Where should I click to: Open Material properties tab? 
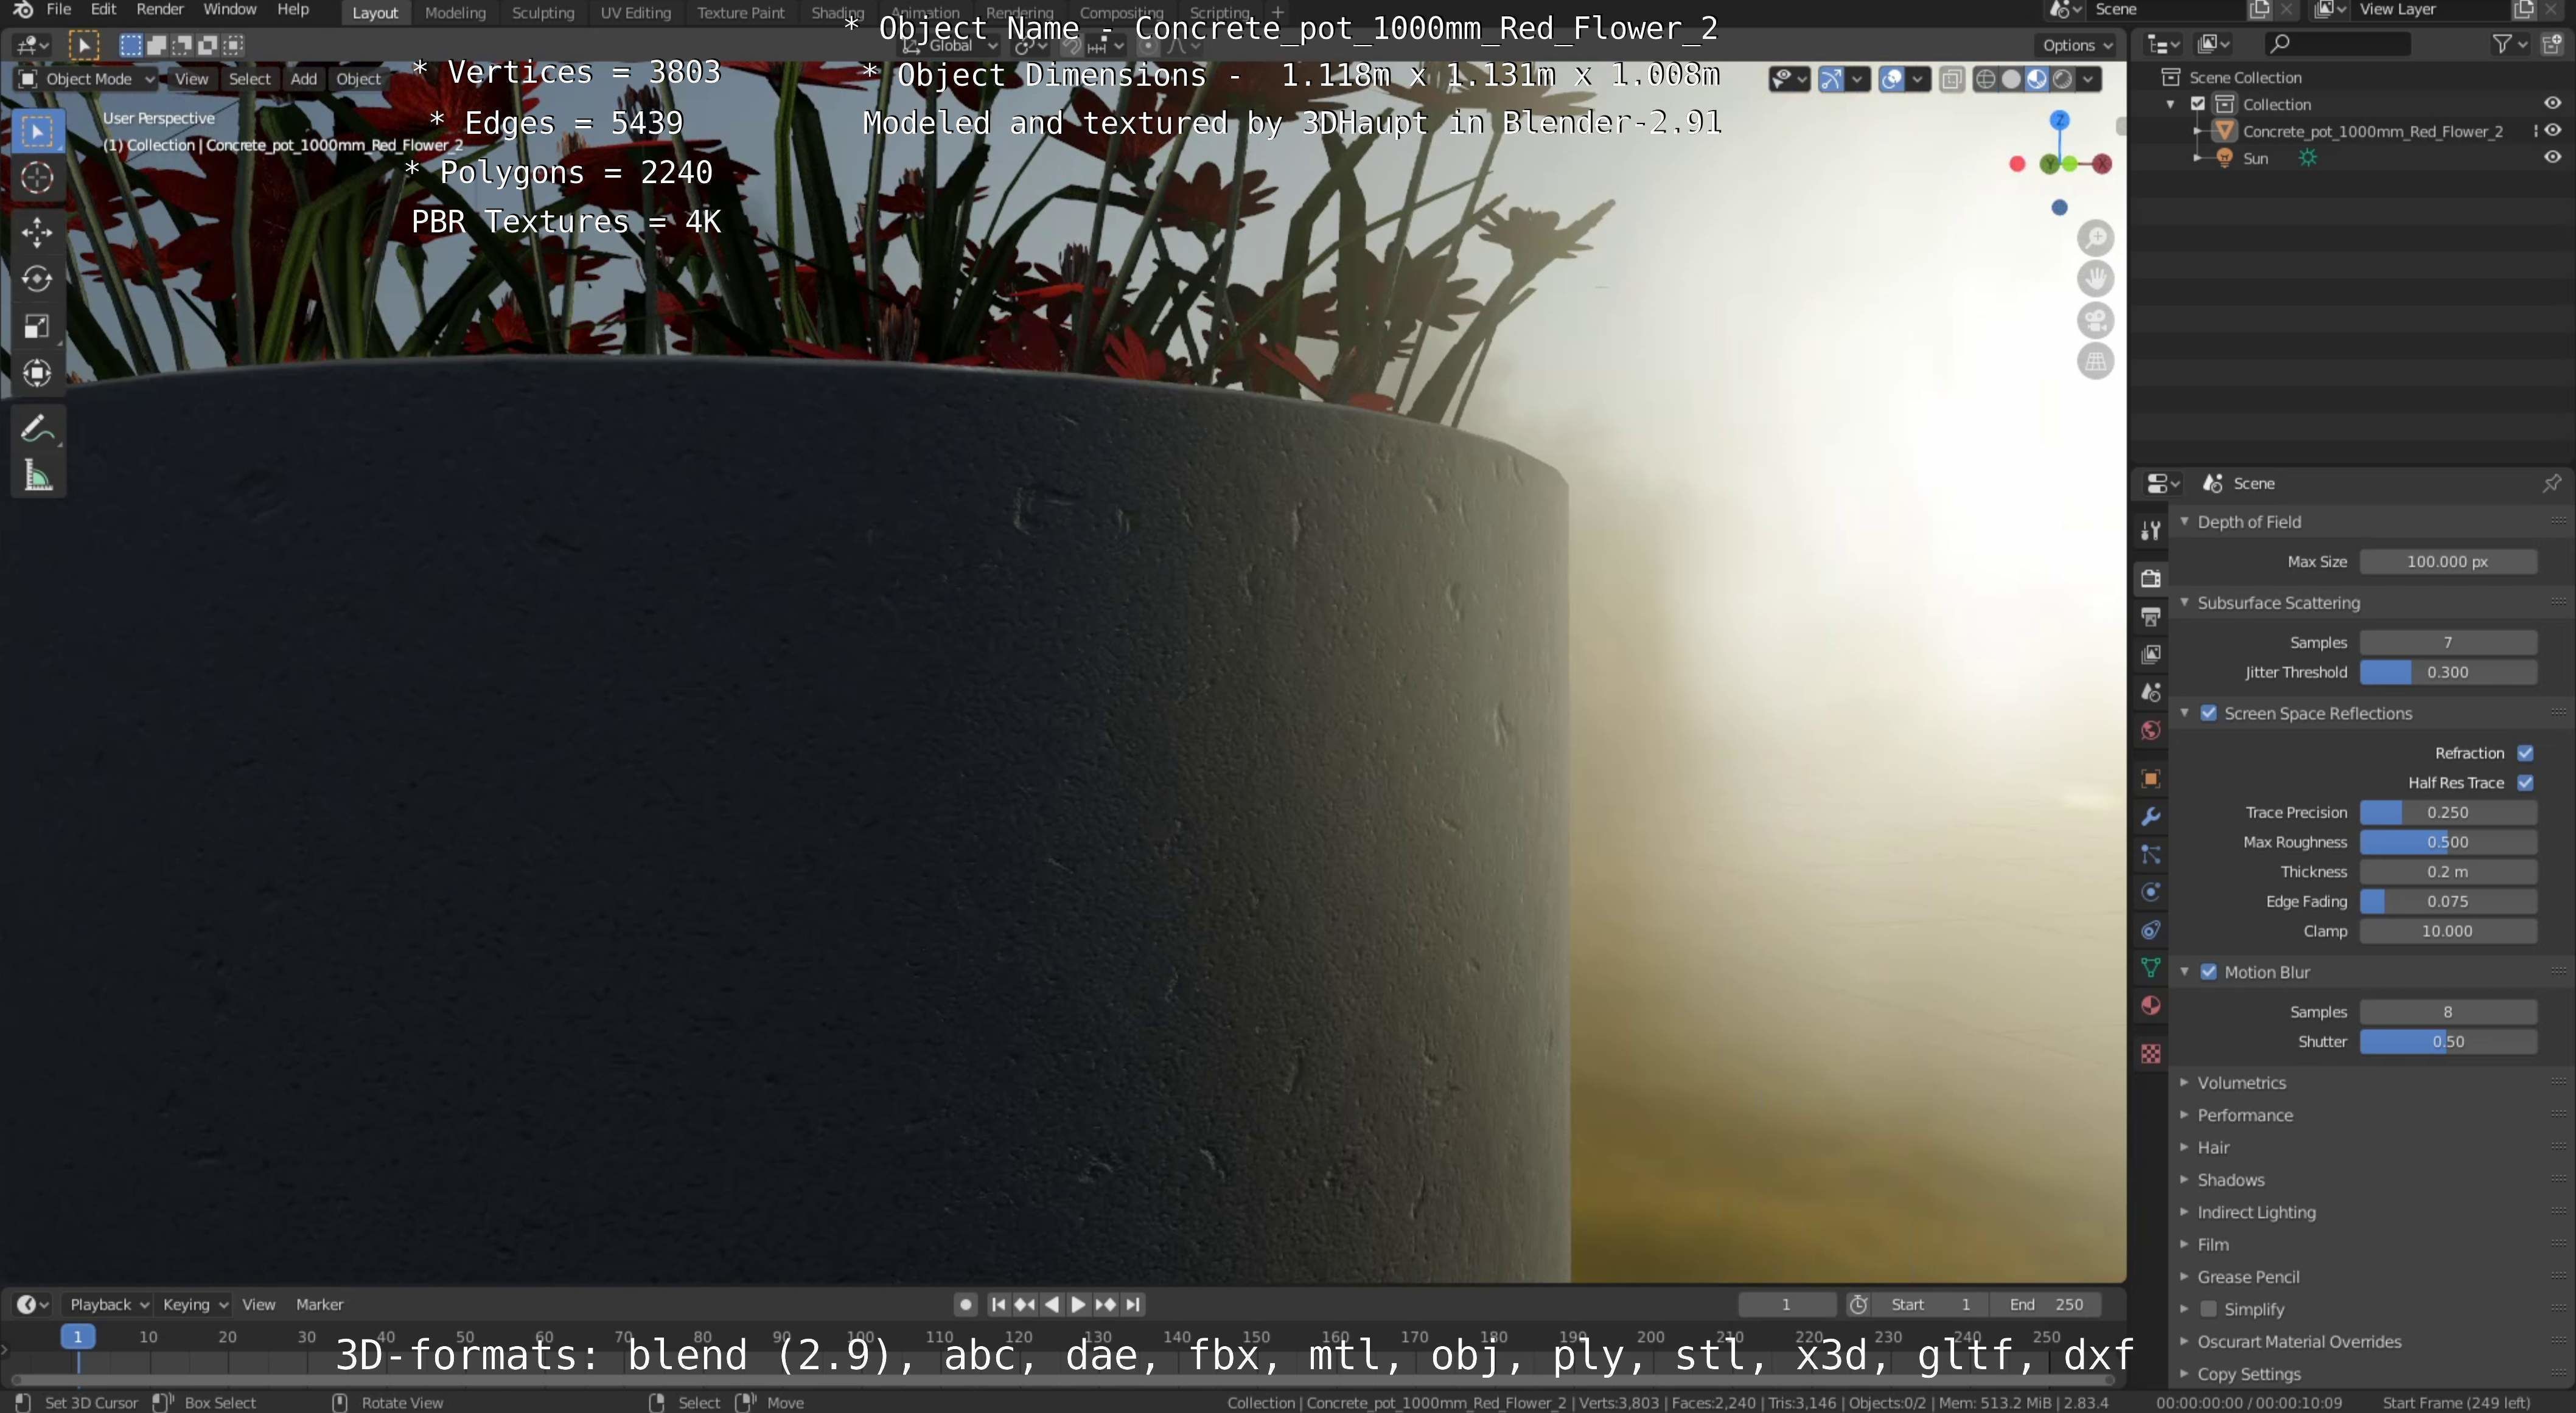pos(2150,1006)
